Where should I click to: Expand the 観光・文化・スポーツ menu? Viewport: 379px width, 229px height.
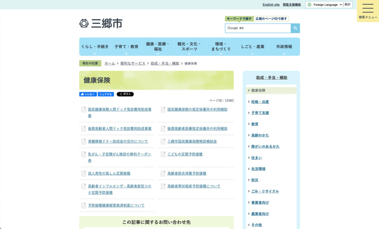click(x=189, y=47)
